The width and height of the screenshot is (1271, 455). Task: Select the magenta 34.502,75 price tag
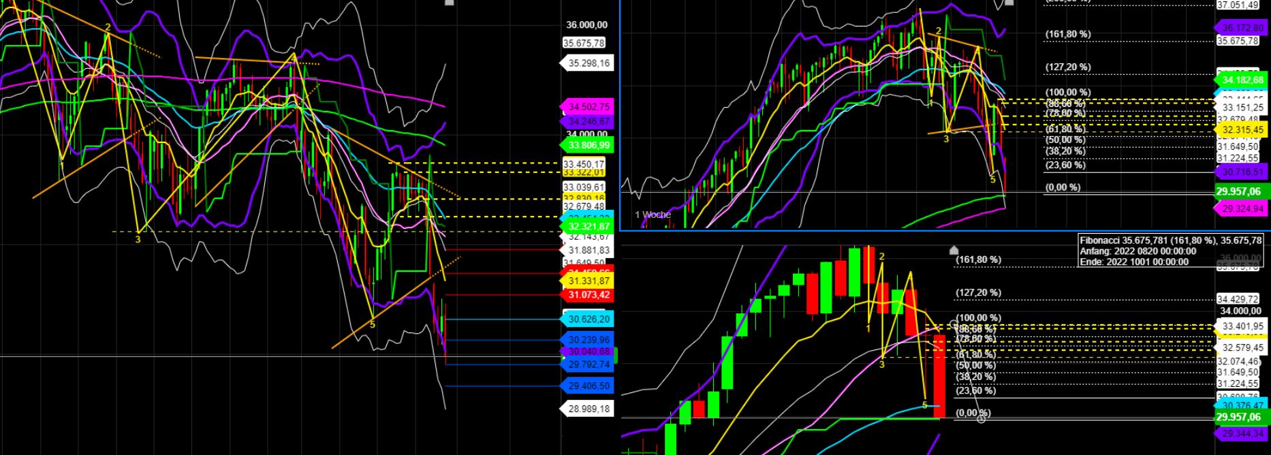click(x=586, y=107)
